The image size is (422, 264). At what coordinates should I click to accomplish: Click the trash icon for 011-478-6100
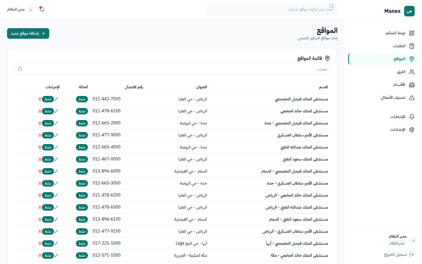40,111
